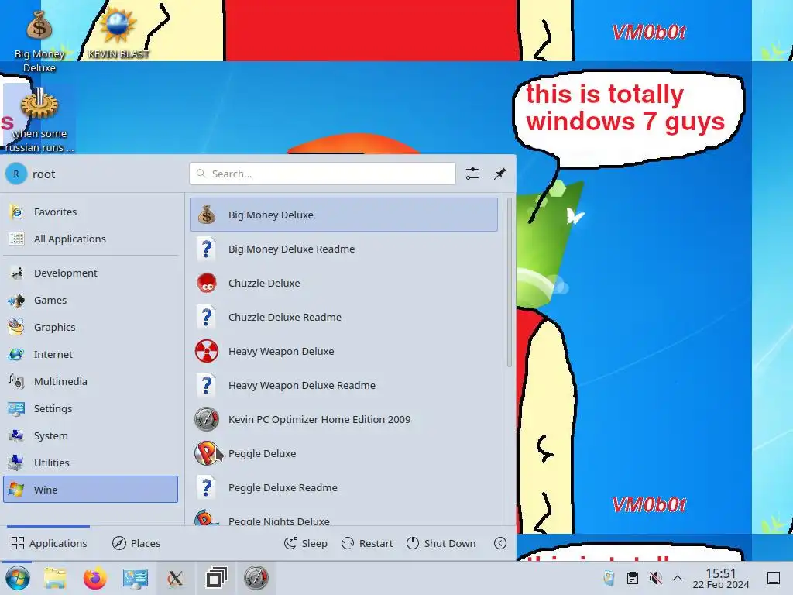Open the Utilities category
The image size is (793, 595).
[91, 463]
